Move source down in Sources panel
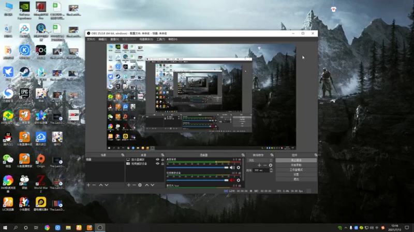This screenshot has height=232, width=414. tap(152, 185)
